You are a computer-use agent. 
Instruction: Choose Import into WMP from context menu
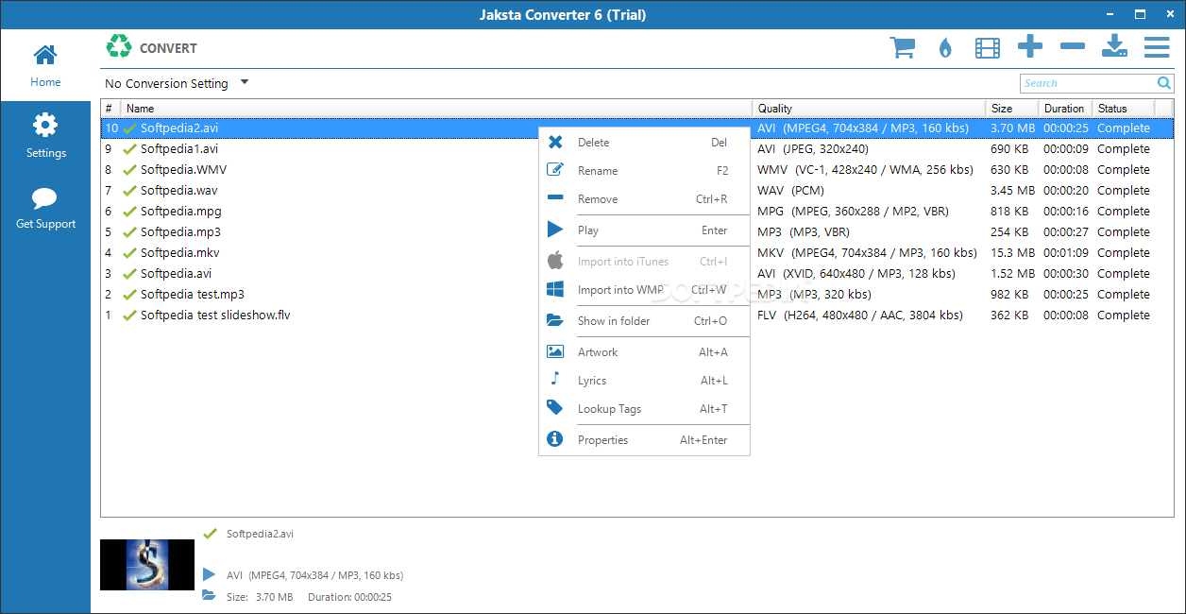click(x=644, y=290)
